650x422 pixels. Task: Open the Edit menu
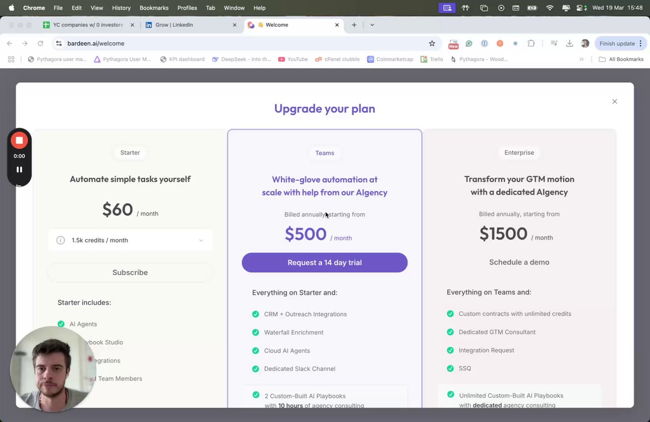77,8
